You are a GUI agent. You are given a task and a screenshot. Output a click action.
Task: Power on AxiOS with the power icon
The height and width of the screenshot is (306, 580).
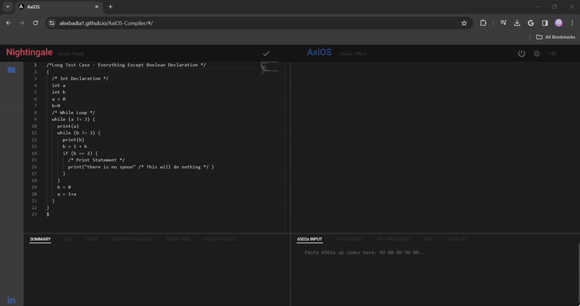pos(521,54)
